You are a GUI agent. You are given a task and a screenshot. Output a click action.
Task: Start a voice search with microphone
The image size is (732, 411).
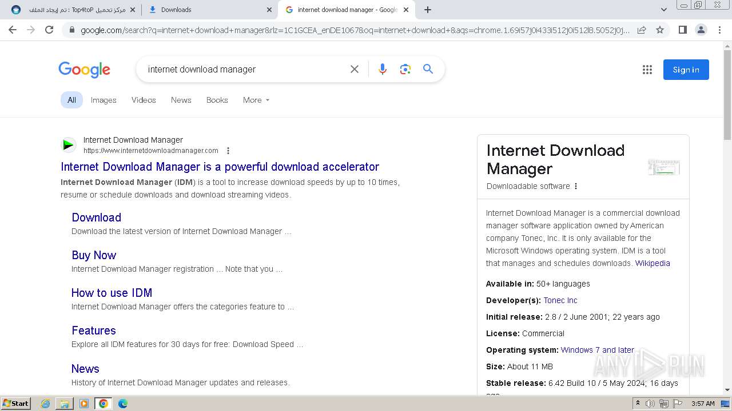coord(383,69)
